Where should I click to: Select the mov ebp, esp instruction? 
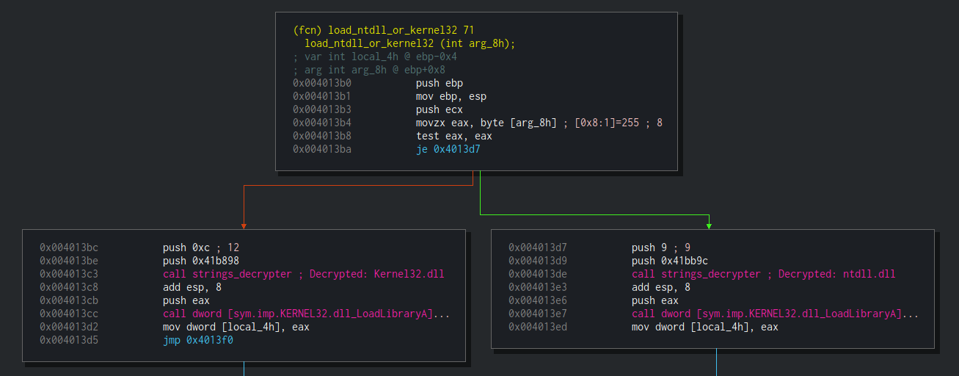(451, 96)
